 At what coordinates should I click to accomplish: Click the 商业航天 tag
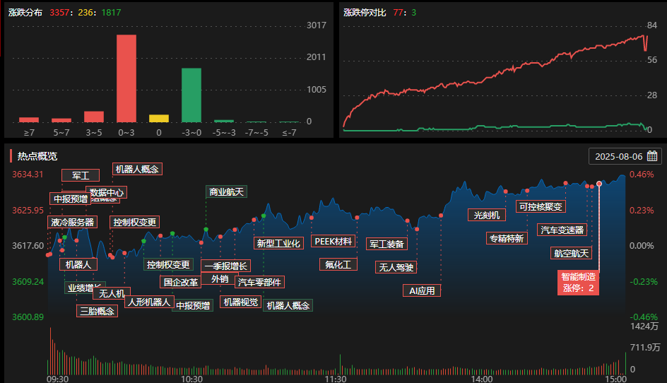coord(226,192)
